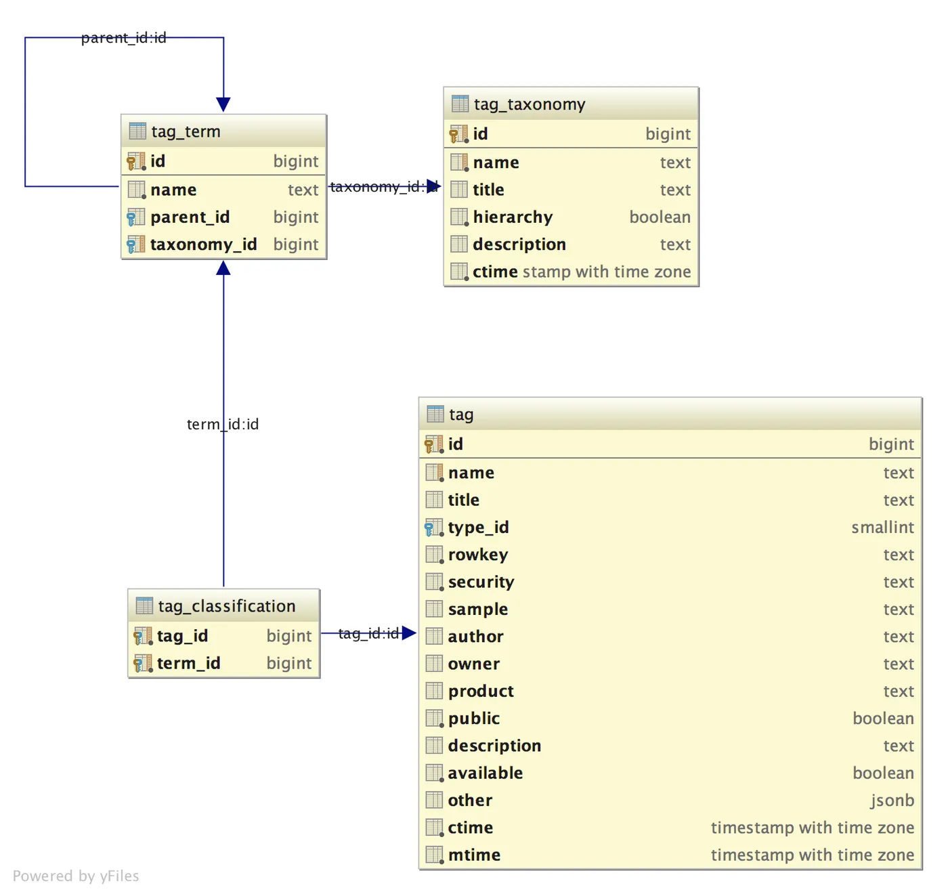This screenshot has height=896, width=948.
Task: Select description column in tag table
Action: point(670,746)
